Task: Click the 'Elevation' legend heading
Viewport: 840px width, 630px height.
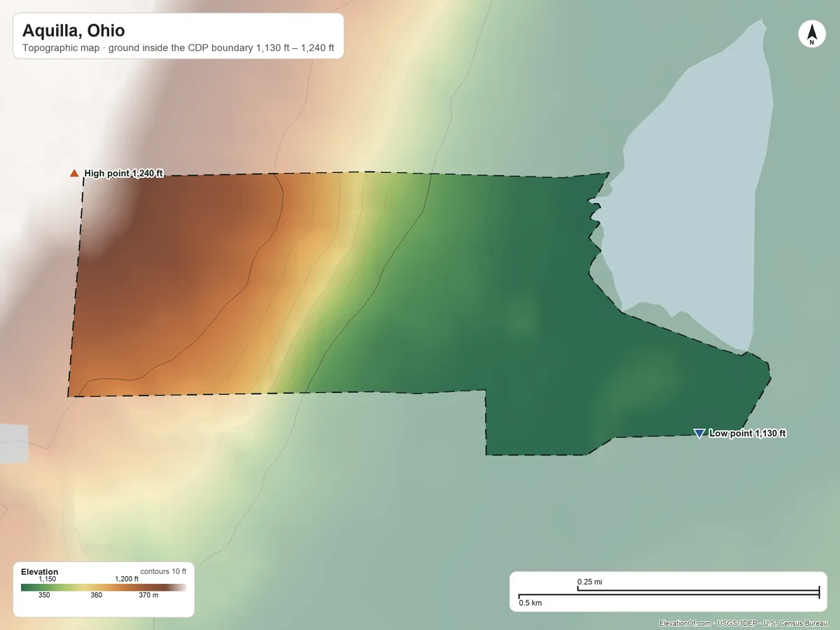Action: 40,572
